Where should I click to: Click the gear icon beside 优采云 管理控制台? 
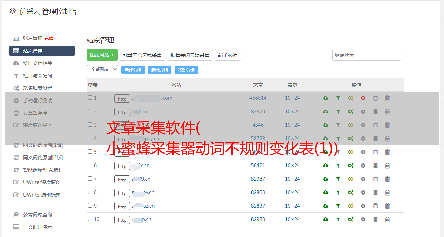coord(12,11)
